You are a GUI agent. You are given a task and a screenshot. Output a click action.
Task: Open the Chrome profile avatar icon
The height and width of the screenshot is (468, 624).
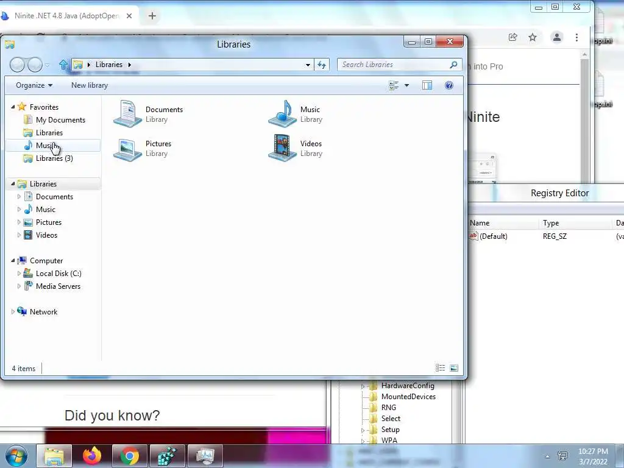[x=557, y=37]
